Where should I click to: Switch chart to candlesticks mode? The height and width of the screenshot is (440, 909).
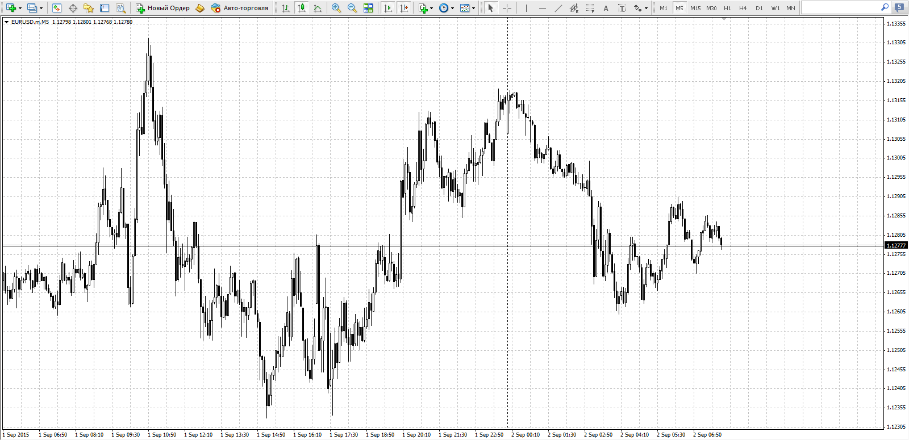point(302,8)
